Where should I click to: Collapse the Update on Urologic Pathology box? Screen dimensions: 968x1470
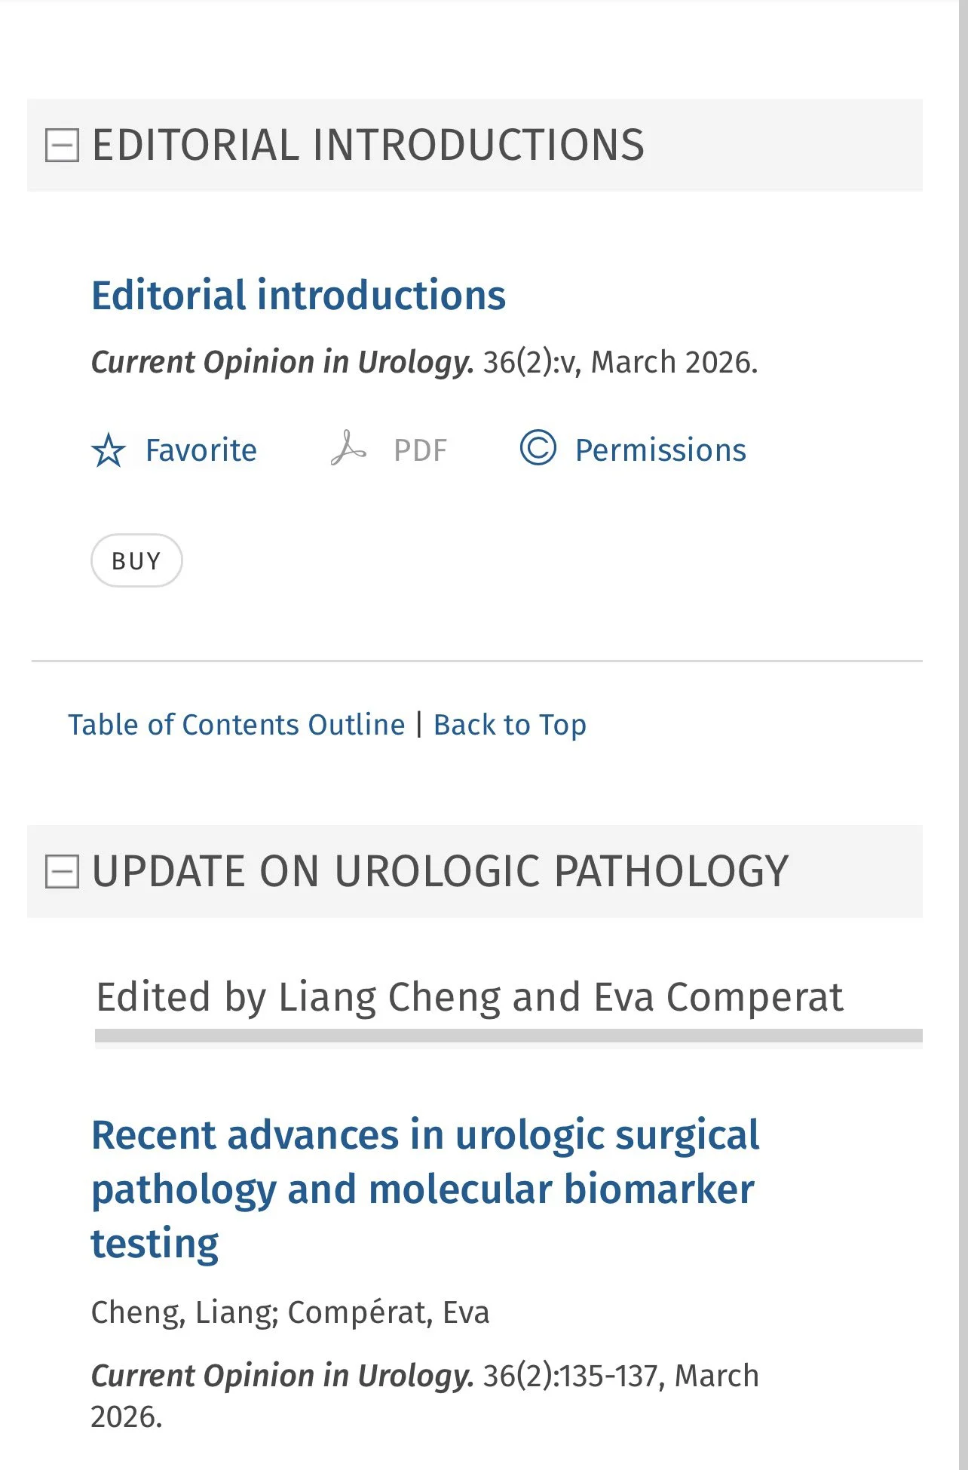coord(62,871)
